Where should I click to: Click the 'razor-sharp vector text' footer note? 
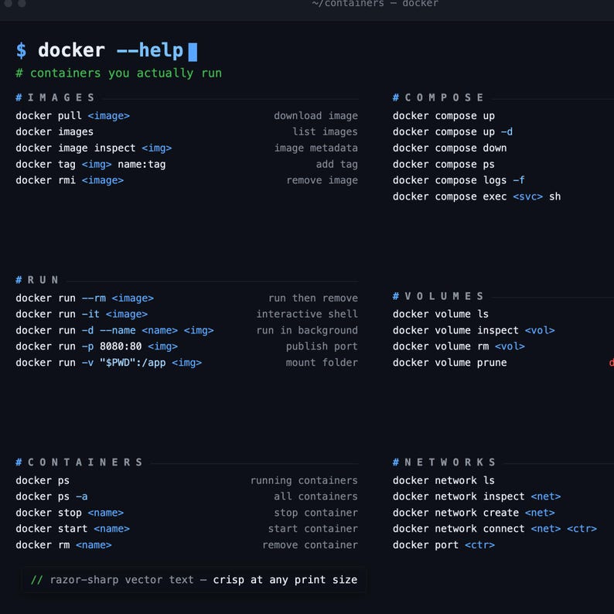tap(194, 580)
